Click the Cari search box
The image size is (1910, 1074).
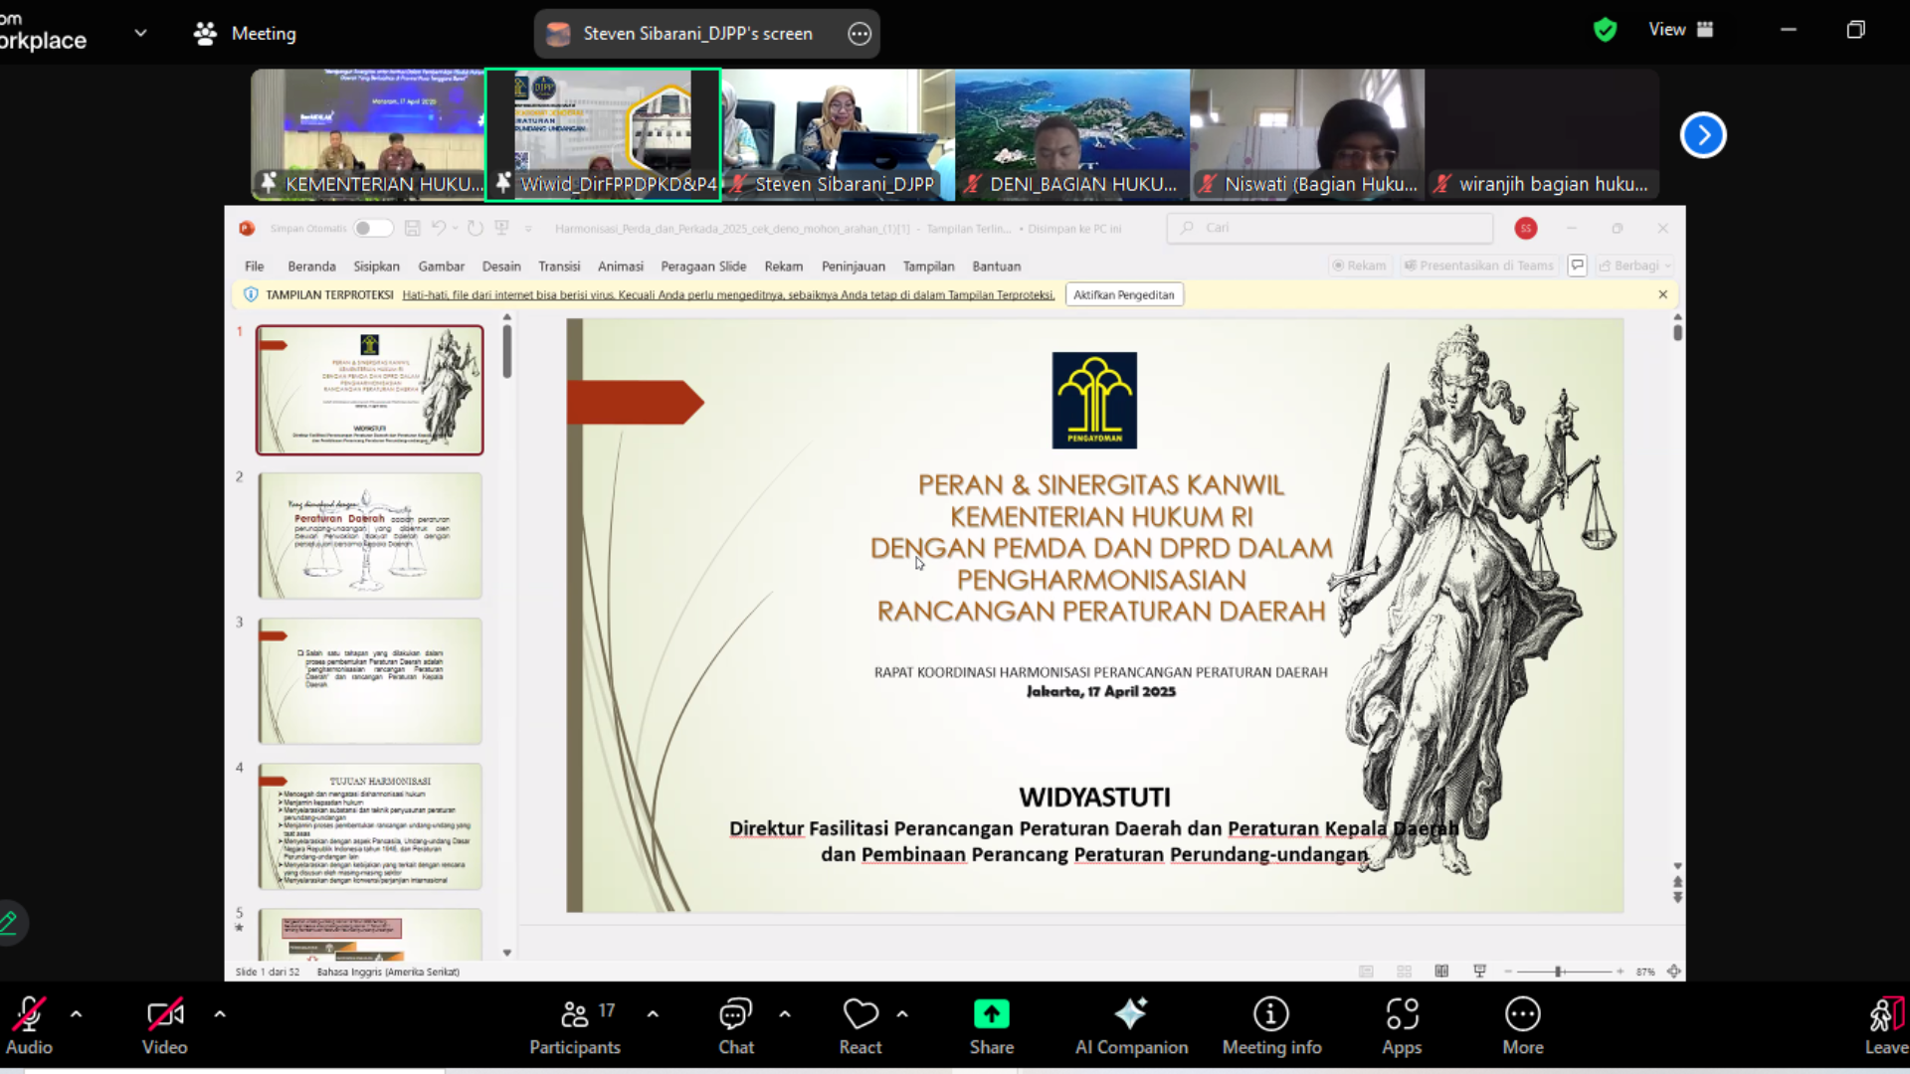coord(1330,228)
